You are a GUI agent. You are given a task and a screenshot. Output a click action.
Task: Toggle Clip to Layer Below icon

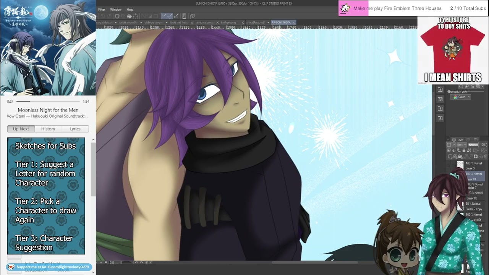pyautogui.click(x=449, y=151)
